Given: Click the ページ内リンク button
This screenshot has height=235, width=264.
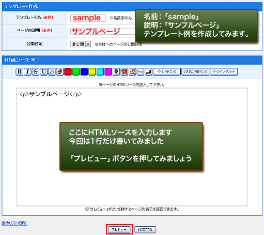Looking at the screenshot, I should pyautogui.click(x=167, y=71).
